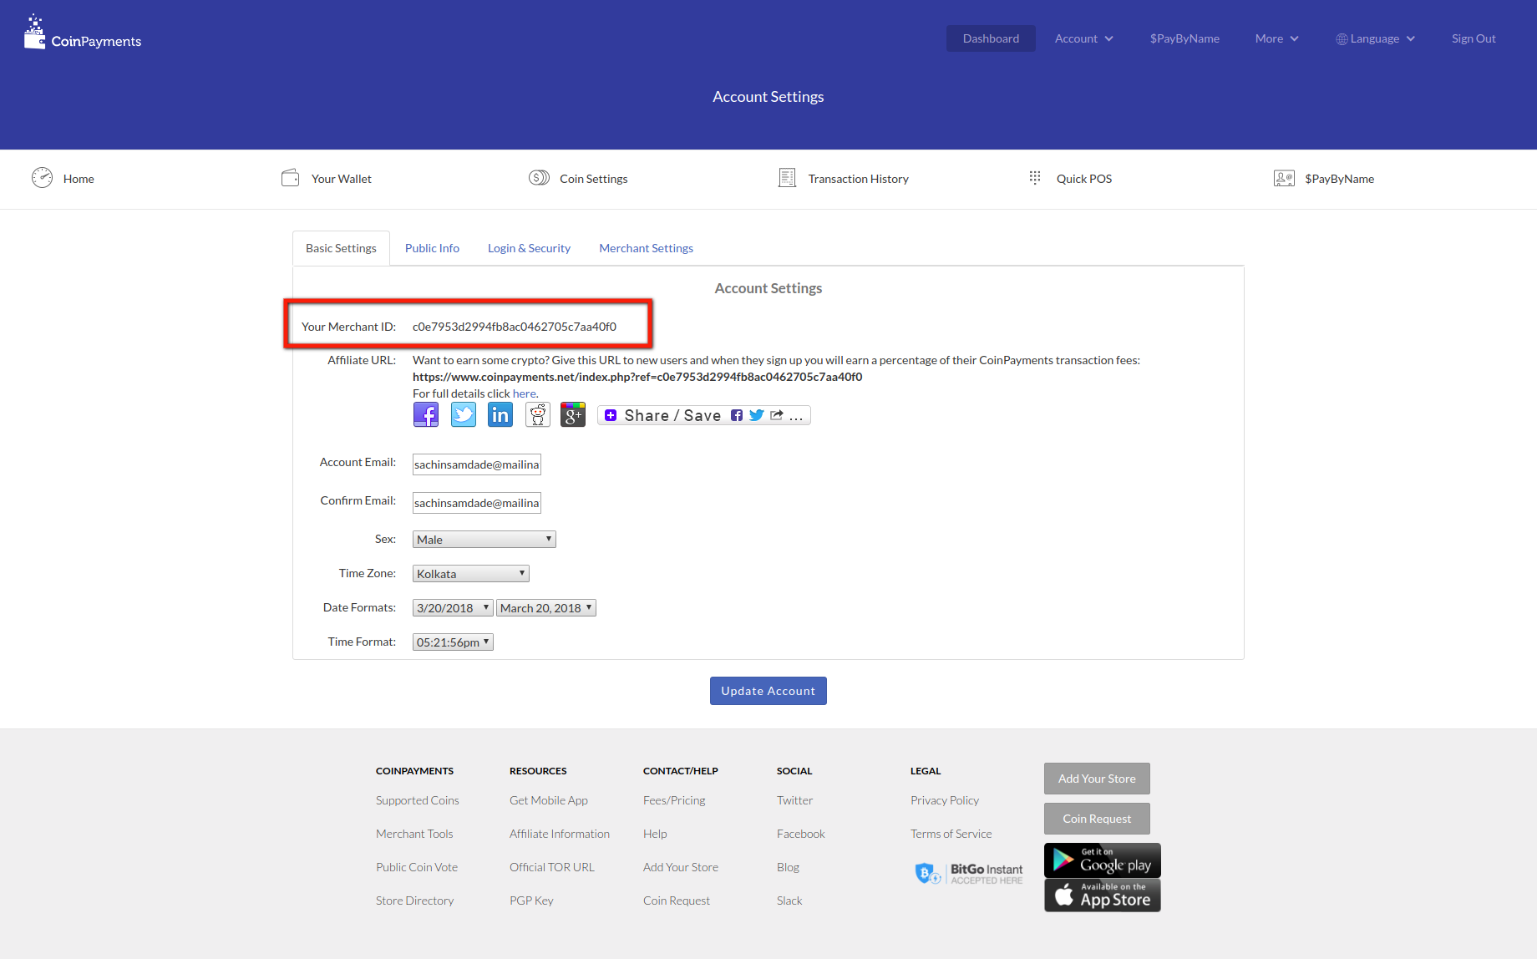Open the Account dropdown menu
This screenshot has height=959, width=1537.
tap(1083, 38)
